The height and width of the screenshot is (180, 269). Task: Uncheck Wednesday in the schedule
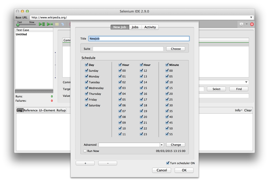(86, 88)
